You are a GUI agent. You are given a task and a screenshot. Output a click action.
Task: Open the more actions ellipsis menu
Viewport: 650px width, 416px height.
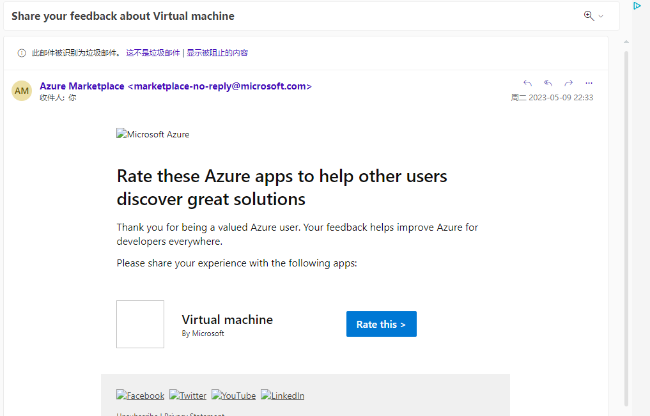pyautogui.click(x=589, y=83)
